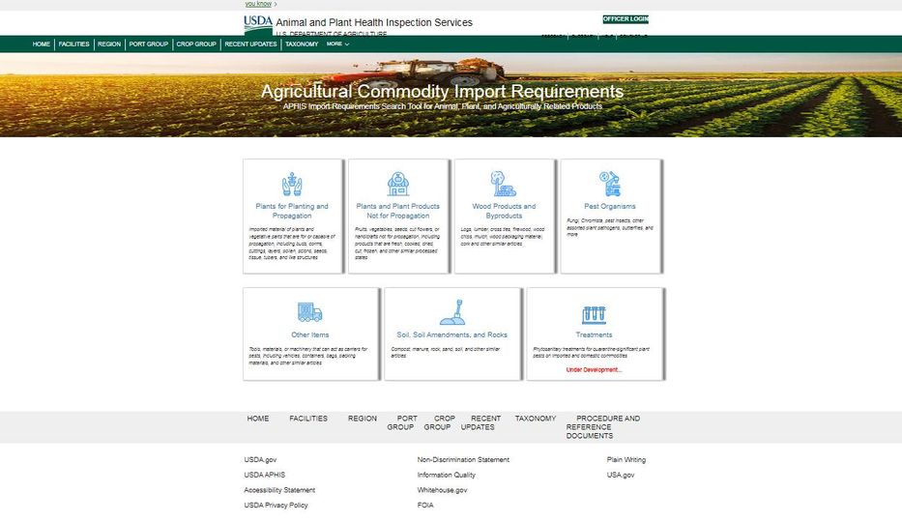Viewport: 902px width, 522px height.
Task: Click the OFFICER LOGIN button
Action: click(626, 19)
